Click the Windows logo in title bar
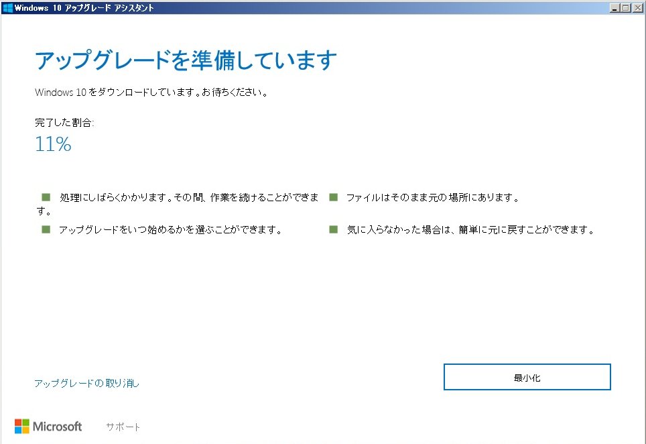 coord(7,8)
